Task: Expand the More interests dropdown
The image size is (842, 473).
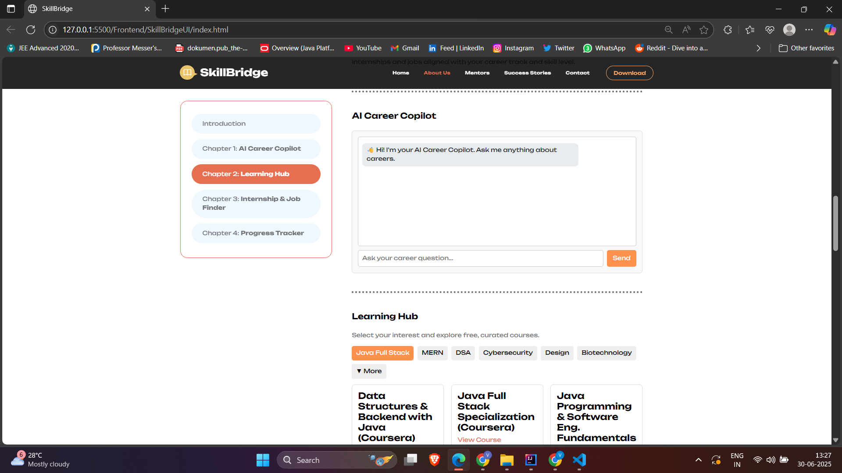Action: click(x=369, y=371)
